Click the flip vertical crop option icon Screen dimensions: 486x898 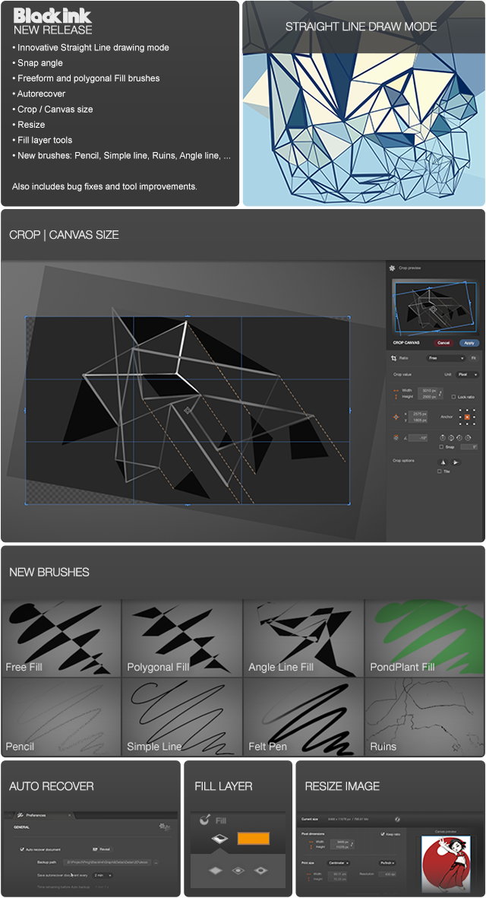click(456, 462)
